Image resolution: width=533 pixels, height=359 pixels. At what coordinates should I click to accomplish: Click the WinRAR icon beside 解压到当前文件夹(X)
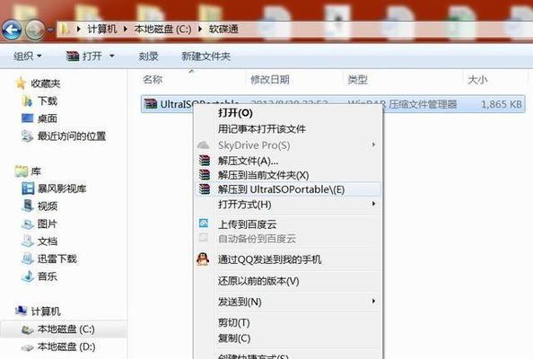205,175
